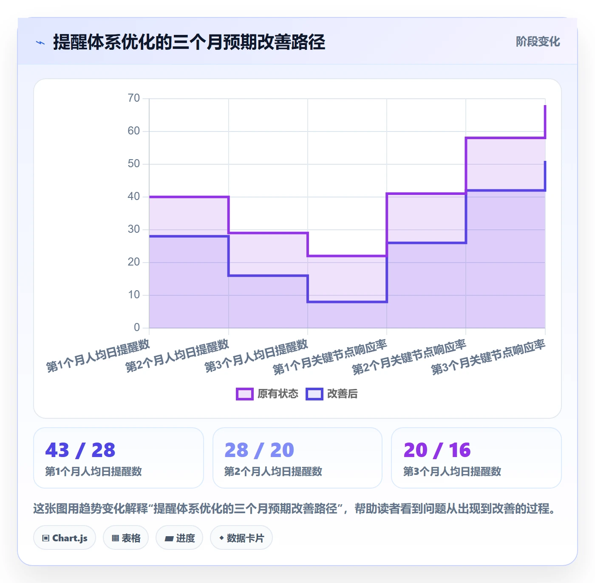595x583 pixels.
Task: Click the y-axis value 70
Action: pos(134,98)
